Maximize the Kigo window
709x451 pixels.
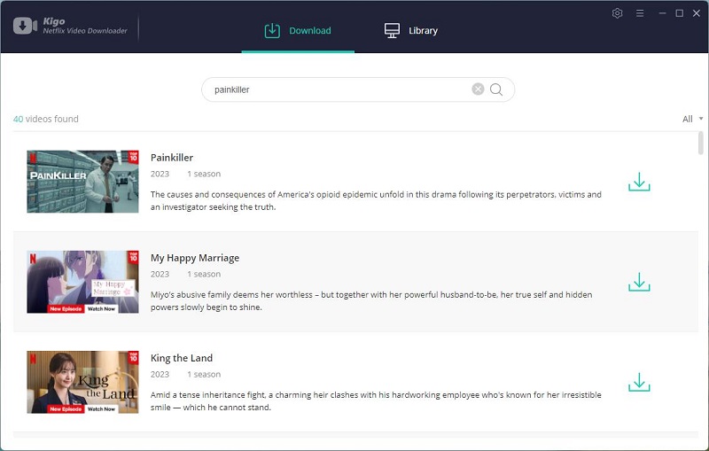(679, 13)
